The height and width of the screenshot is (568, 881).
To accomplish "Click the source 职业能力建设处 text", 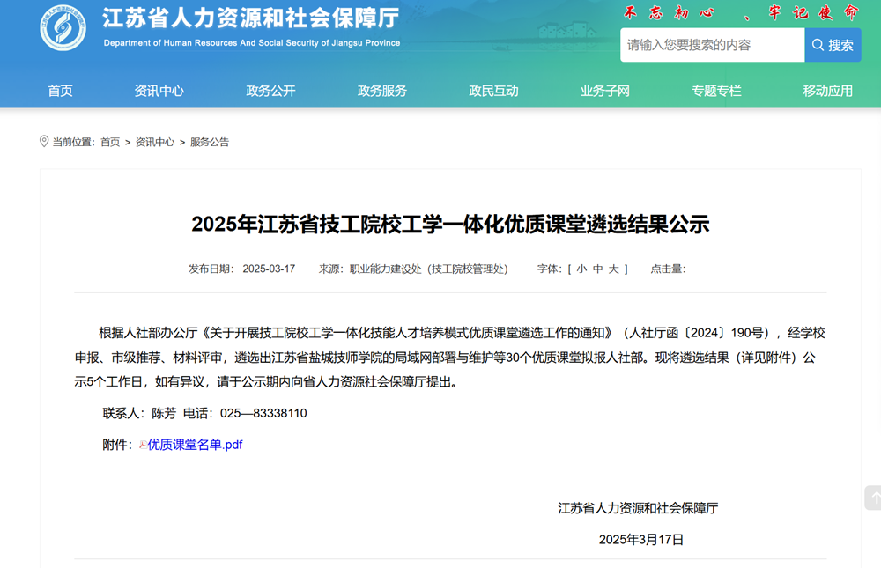I will click(x=429, y=269).
